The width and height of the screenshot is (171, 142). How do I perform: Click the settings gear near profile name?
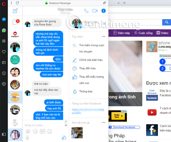tap(104, 23)
